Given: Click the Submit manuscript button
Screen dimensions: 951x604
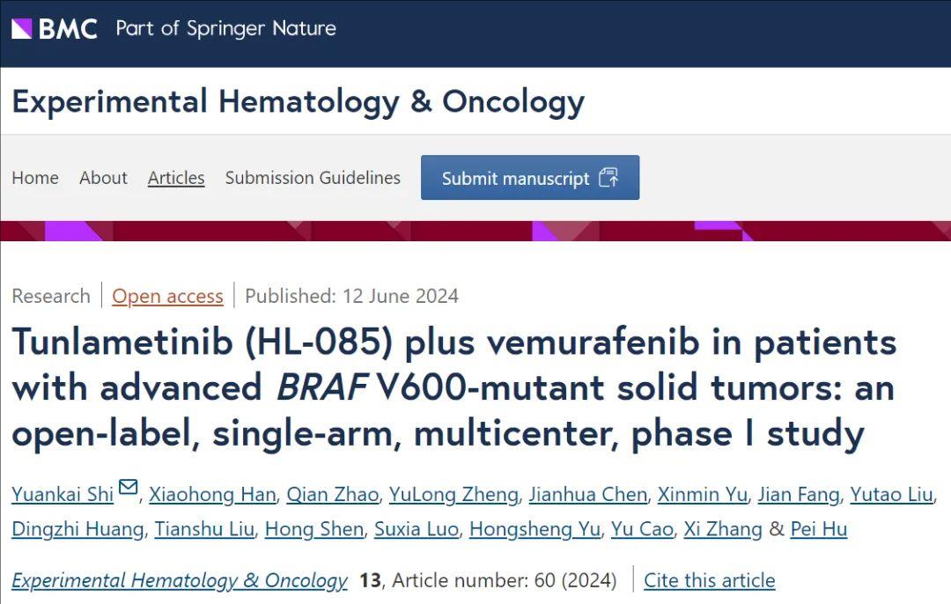Looking at the screenshot, I should (530, 178).
